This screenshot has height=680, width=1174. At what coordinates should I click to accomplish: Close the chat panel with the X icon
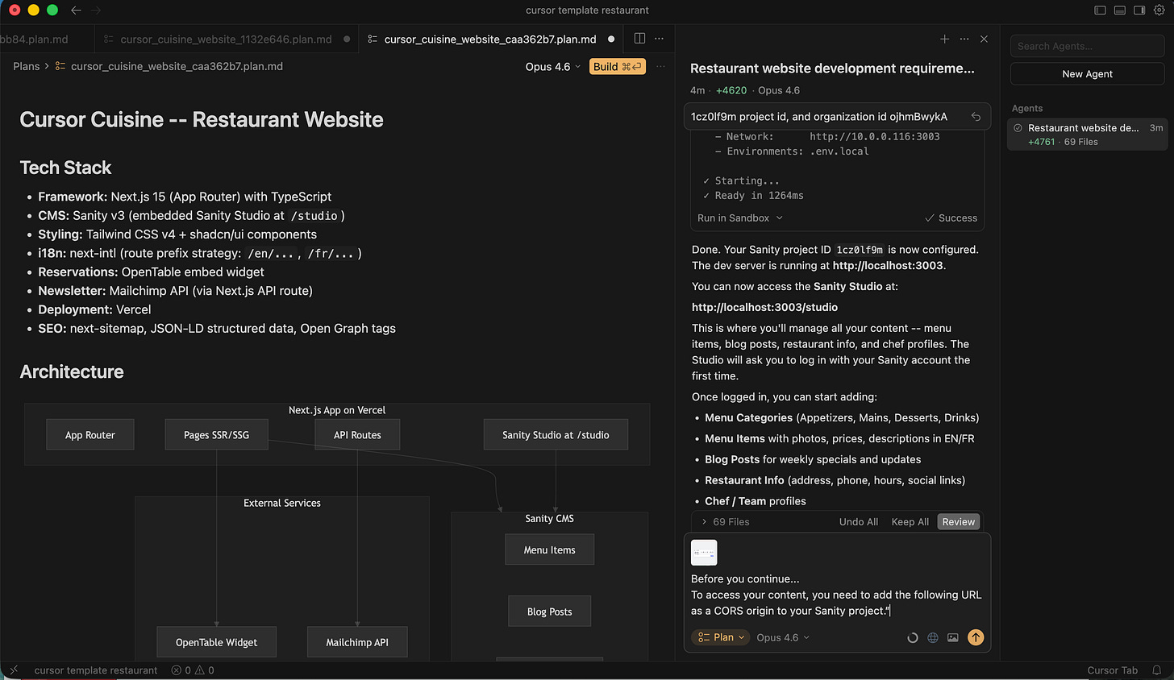tap(984, 39)
